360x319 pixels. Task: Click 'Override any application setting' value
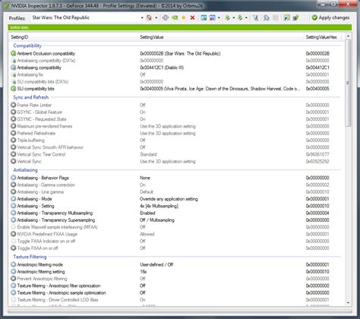[169, 199]
